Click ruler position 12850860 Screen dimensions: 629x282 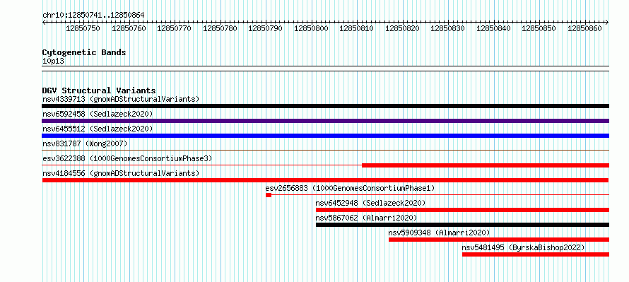pos(584,28)
